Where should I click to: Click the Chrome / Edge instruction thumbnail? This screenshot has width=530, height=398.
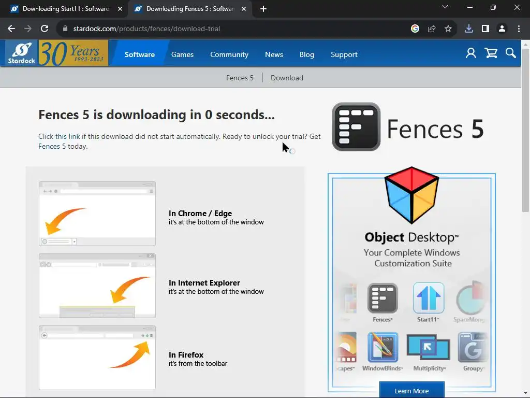click(x=97, y=214)
